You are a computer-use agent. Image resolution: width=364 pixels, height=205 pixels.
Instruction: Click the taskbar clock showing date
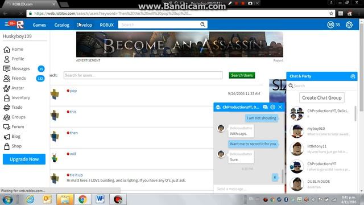click(x=349, y=199)
